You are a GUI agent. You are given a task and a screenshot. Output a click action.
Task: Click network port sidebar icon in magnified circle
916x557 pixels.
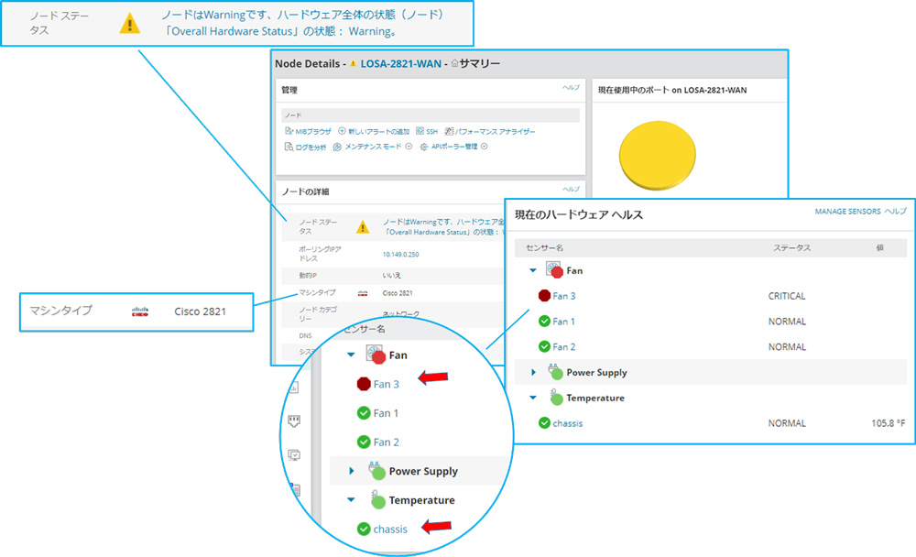coord(294,420)
